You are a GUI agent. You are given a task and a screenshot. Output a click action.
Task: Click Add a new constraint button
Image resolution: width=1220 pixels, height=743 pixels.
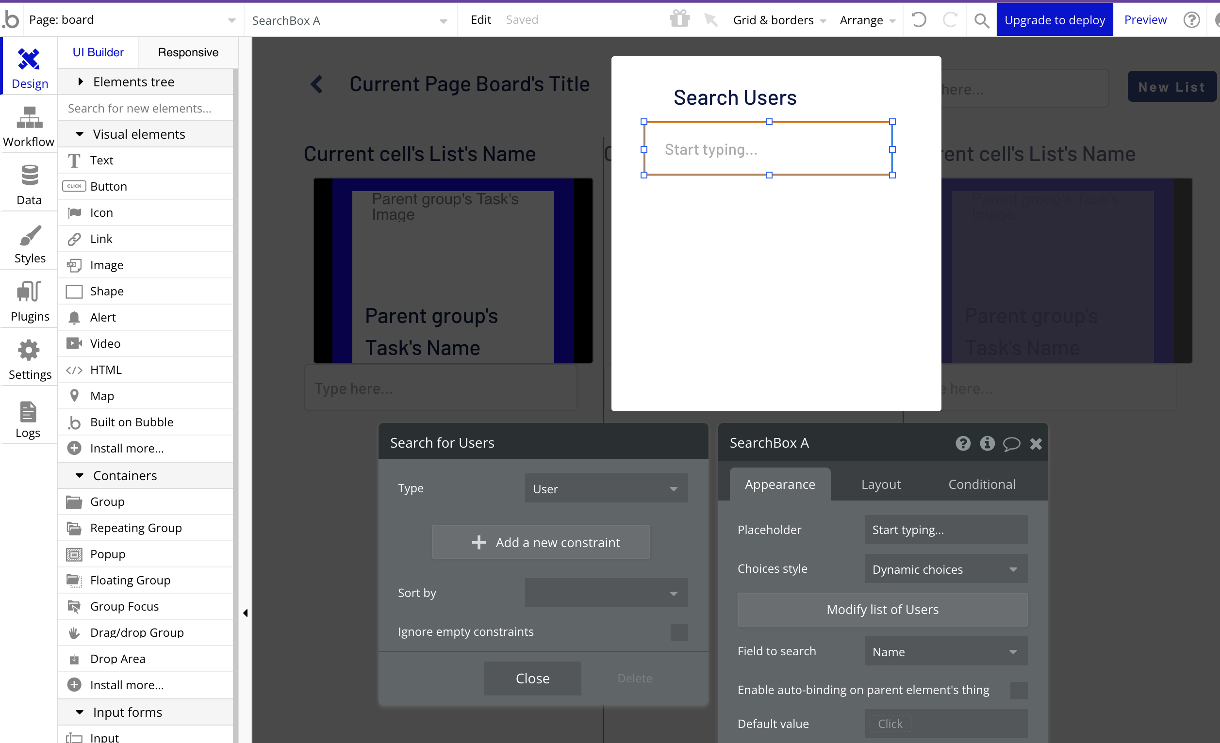pos(541,542)
